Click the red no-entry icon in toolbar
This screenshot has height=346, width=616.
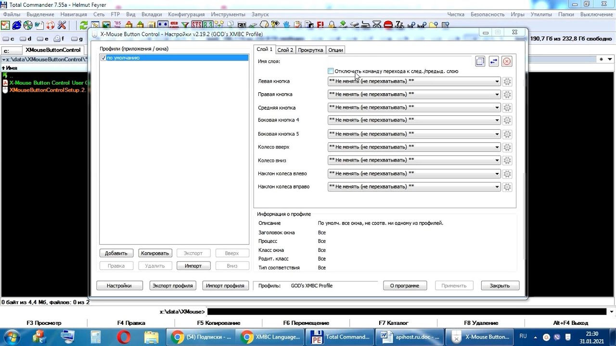(x=388, y=25)
